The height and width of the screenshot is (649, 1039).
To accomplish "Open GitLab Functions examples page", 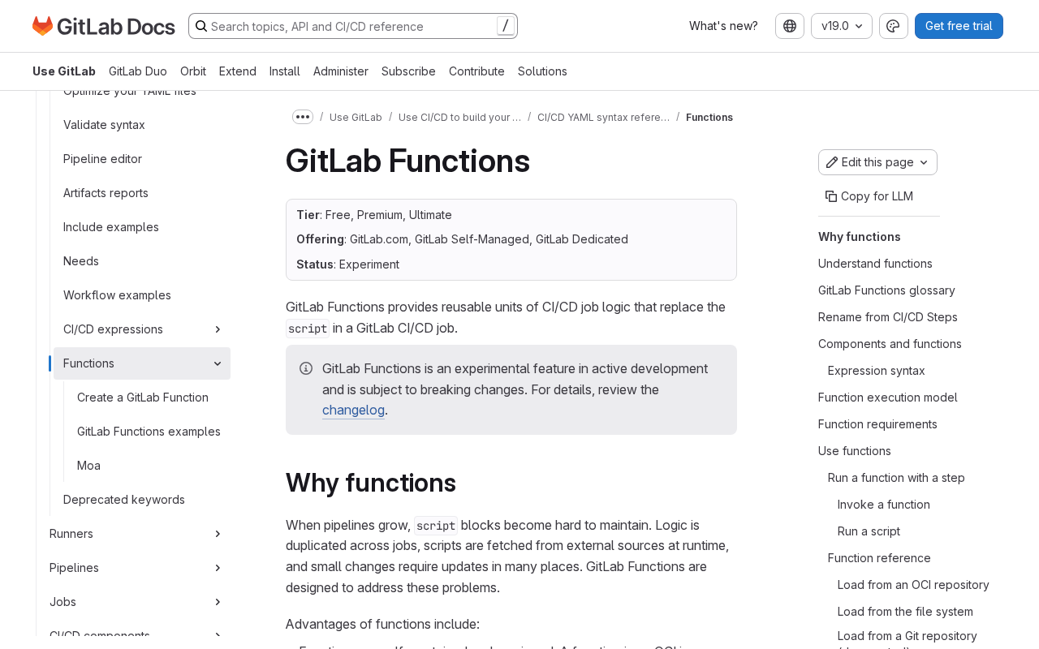I will click(x=149, y=432).
